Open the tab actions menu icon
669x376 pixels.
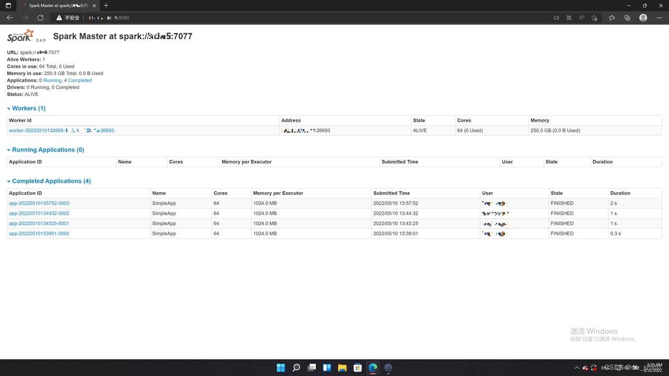point(8,6)
